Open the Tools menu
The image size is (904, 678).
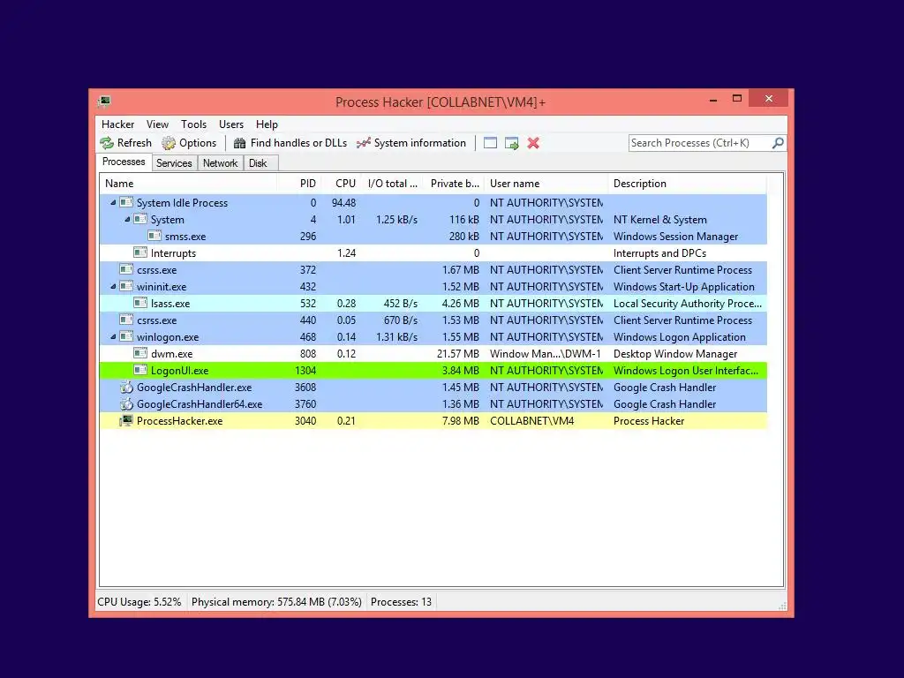[x=193, y=124]
